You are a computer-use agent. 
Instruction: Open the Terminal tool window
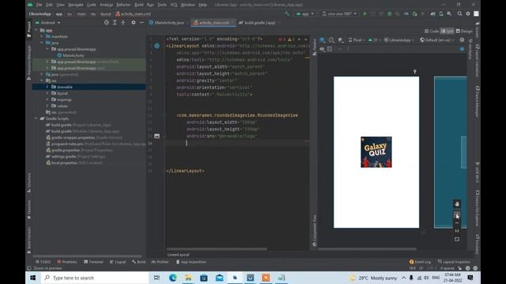pos(93,262)
